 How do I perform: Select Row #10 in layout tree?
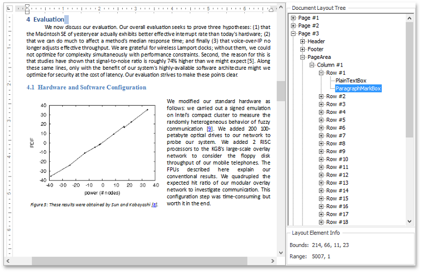337,159
